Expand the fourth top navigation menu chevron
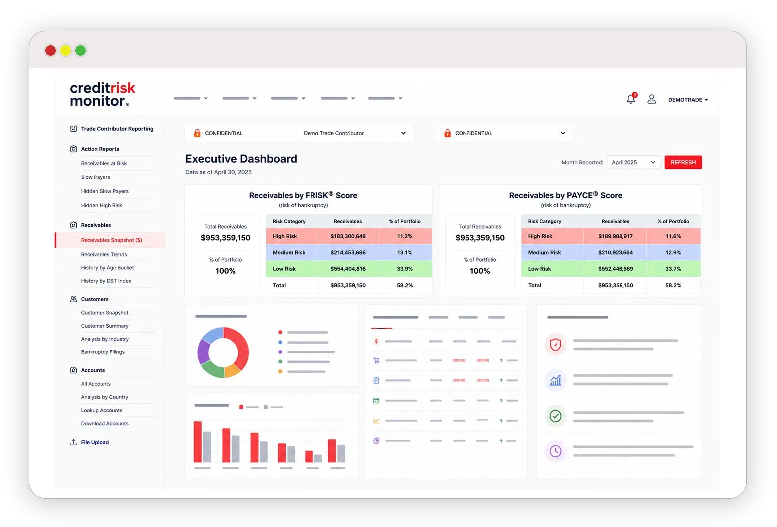This screenshot has width=777, height=527. [353, 98]
